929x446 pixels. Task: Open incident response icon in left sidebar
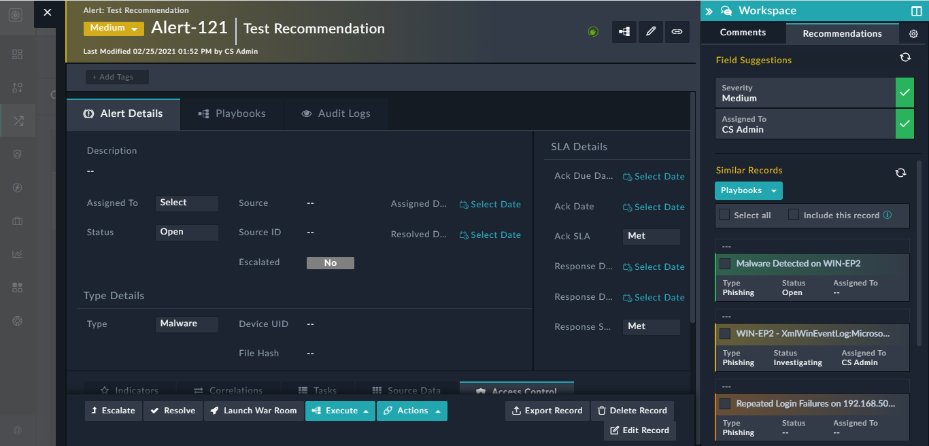click(x=18, y=121)
